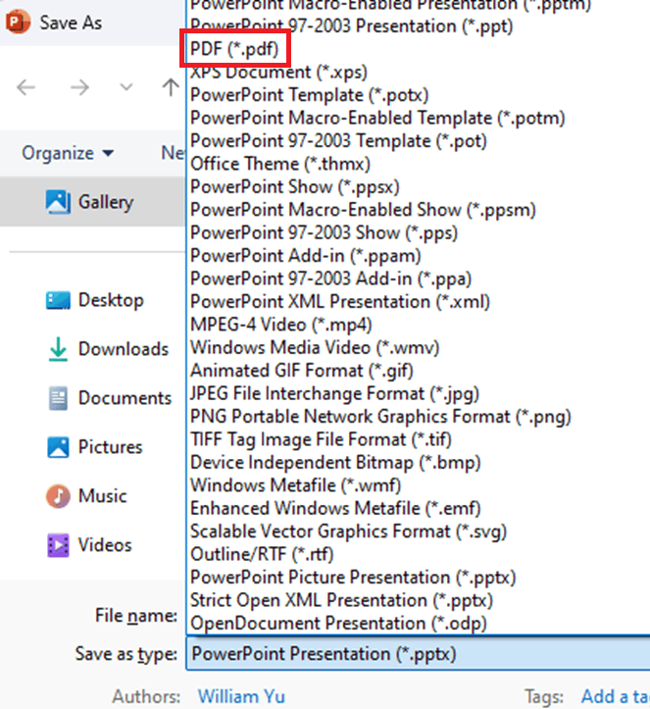Select PowerPoint 97-2003 Add-in (*.ppa)
This screenshot has height=709, width=650.
(330, 279)
